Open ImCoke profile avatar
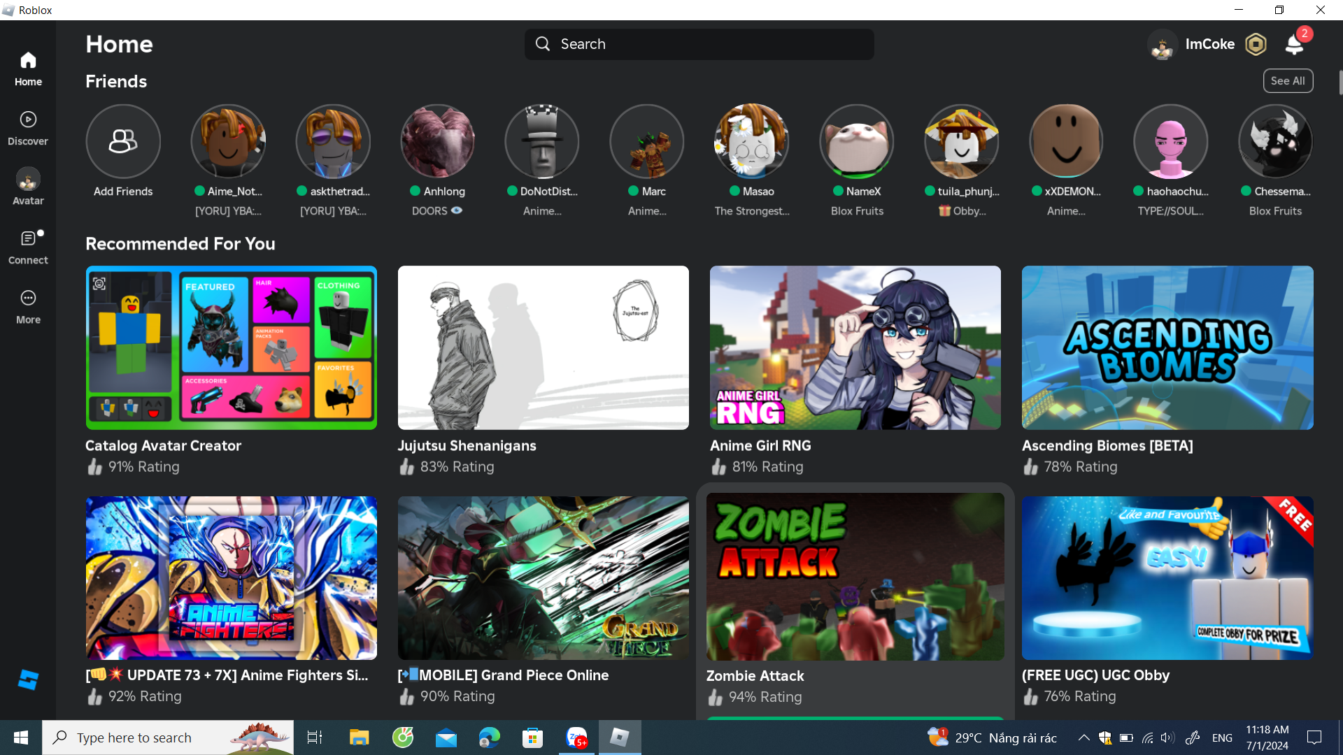The width and height of the screenshot is (1343, 755). (x=1163, y=45)
